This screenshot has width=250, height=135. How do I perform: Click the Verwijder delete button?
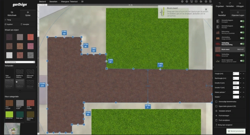[x=25, y=24]
